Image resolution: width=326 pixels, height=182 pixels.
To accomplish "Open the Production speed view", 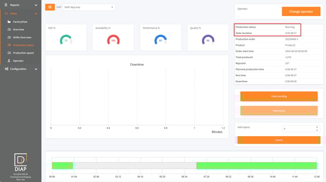I will (x=23, y=53).
